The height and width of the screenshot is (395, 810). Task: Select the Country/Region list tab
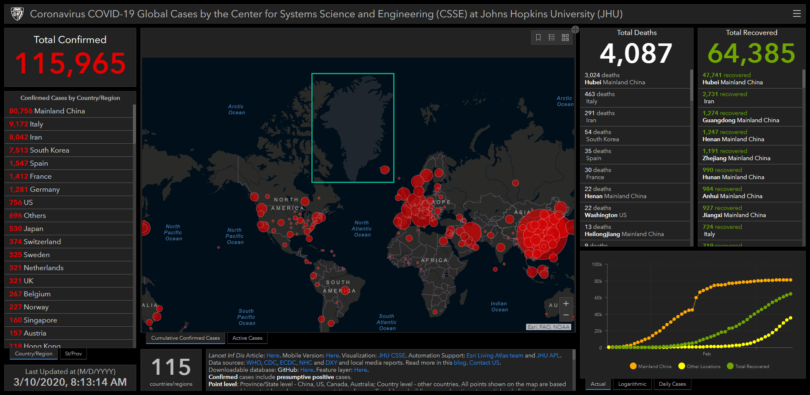(34, 354)
